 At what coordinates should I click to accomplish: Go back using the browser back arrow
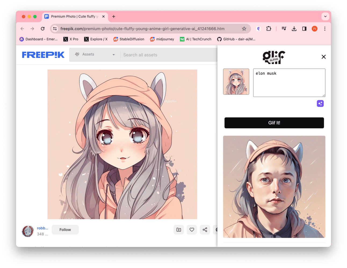pos(22,29)
